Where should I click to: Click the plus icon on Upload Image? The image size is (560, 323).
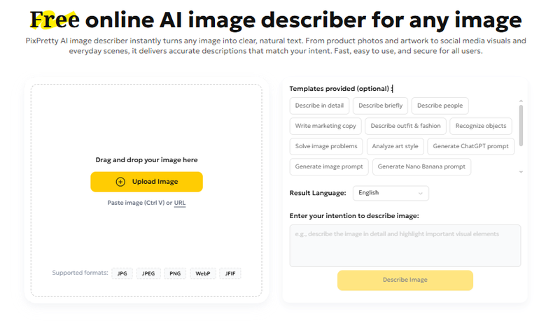click(x=120, y=182)
